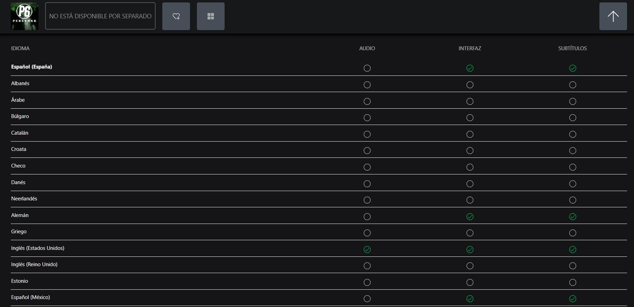Click green audio check for Inglés (Estados Unidos)
Viewport: 634px width, 307px height.
pos(367,249)
